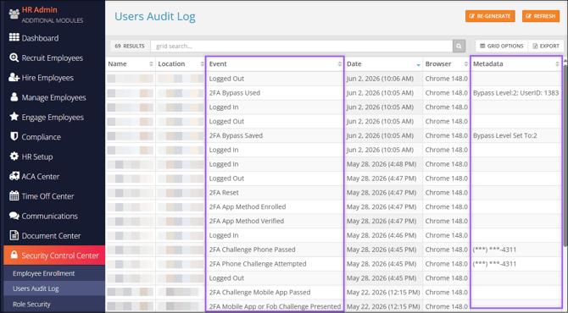Click the Manage Employees person icon
This screenshot has height=313, width=568.
tap(14, 97)
